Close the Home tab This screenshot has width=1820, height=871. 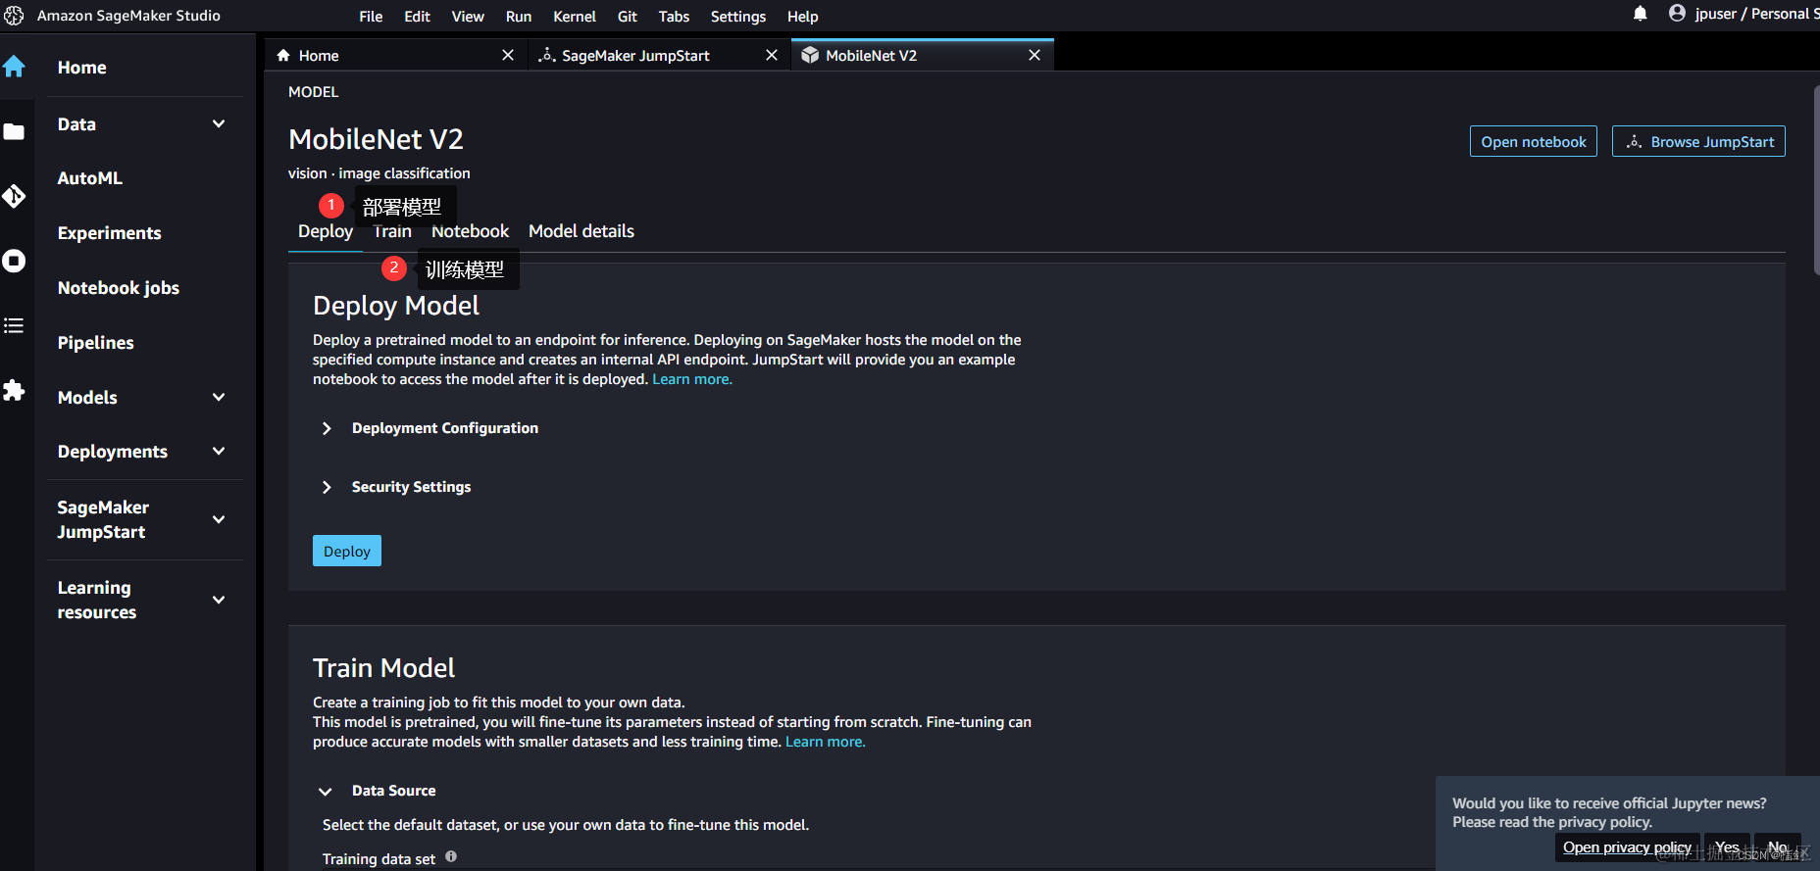pyautogui.click(x=508, y=55)
